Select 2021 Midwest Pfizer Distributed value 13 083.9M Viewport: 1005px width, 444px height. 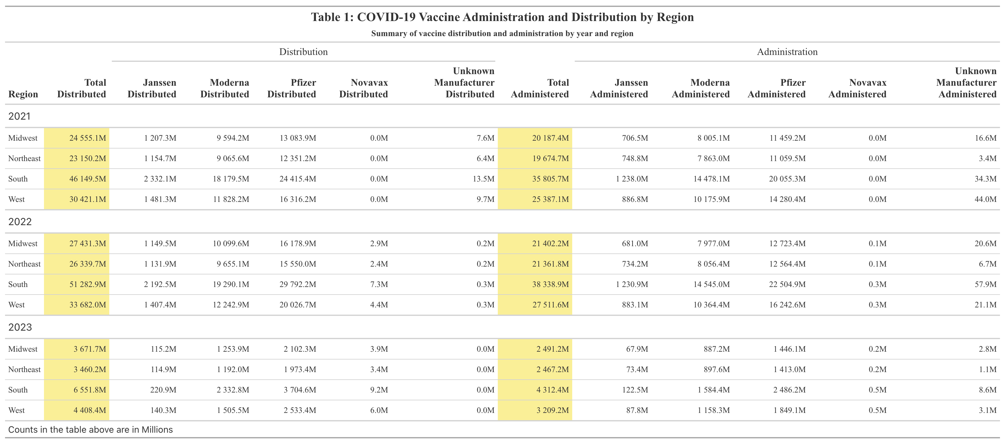click(x=298, y=138)
